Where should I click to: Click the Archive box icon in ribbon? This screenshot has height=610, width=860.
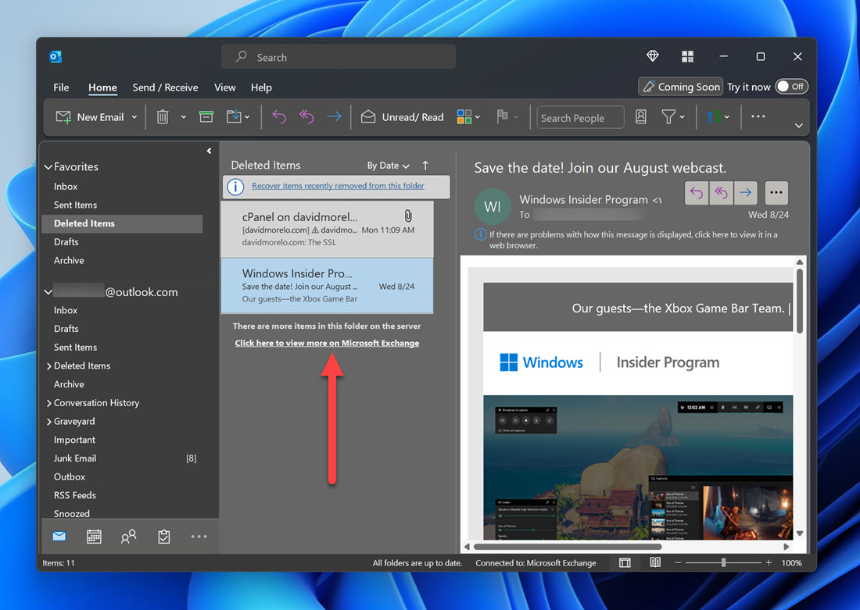206,116
